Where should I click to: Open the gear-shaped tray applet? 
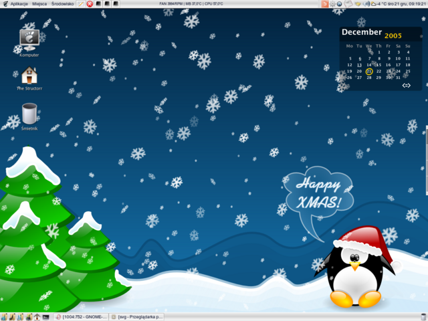(x=332, y=4)
